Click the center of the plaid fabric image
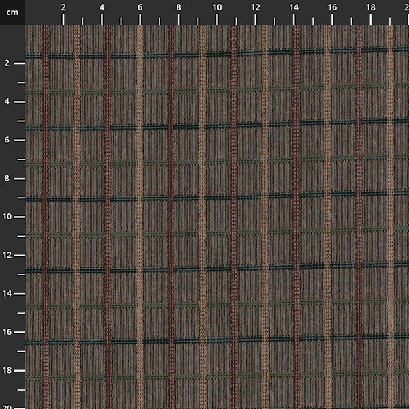The width and height of the screenshot is (409, 409). (x=217, y=217)
